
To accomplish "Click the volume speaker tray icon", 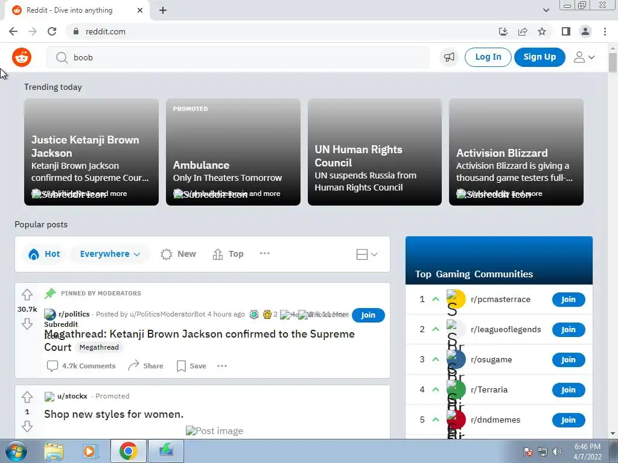I will tap(557, 452).
